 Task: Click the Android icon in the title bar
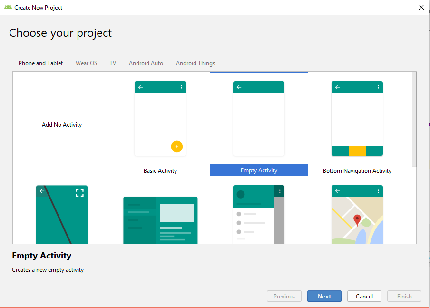coord(8,7)
